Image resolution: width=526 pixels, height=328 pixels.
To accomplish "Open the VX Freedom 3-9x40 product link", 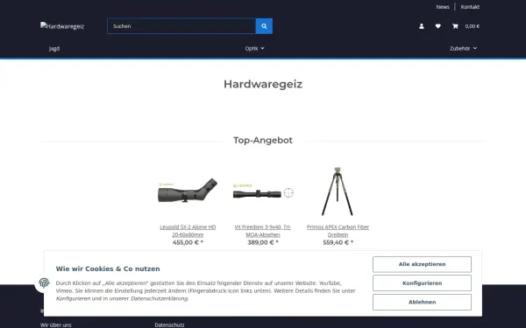I will click(263, 231).
